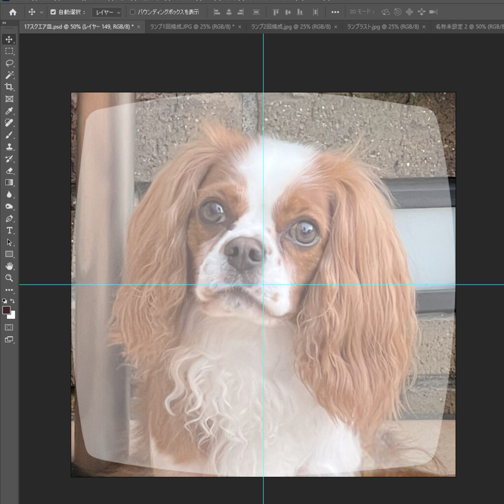Image resolution: width=504 pixels, height=504 pixels.
Task: Select the Eyedropper tool
Action: [9, 111]
